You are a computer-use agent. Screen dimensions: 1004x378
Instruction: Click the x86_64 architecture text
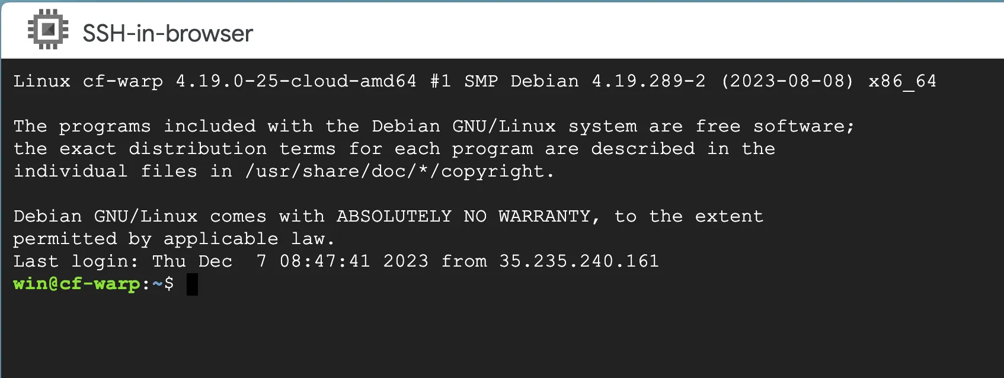(x=902, y=81)
